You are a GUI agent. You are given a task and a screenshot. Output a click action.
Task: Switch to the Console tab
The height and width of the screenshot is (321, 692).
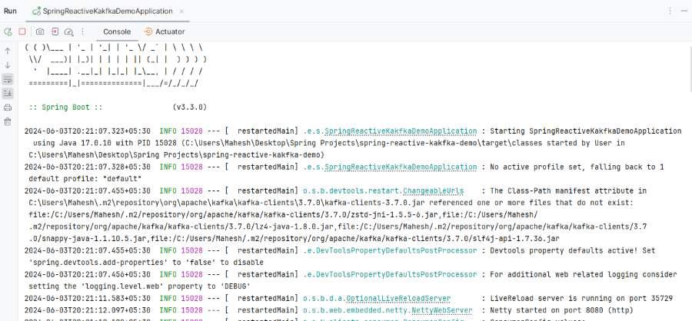point(117,31)
